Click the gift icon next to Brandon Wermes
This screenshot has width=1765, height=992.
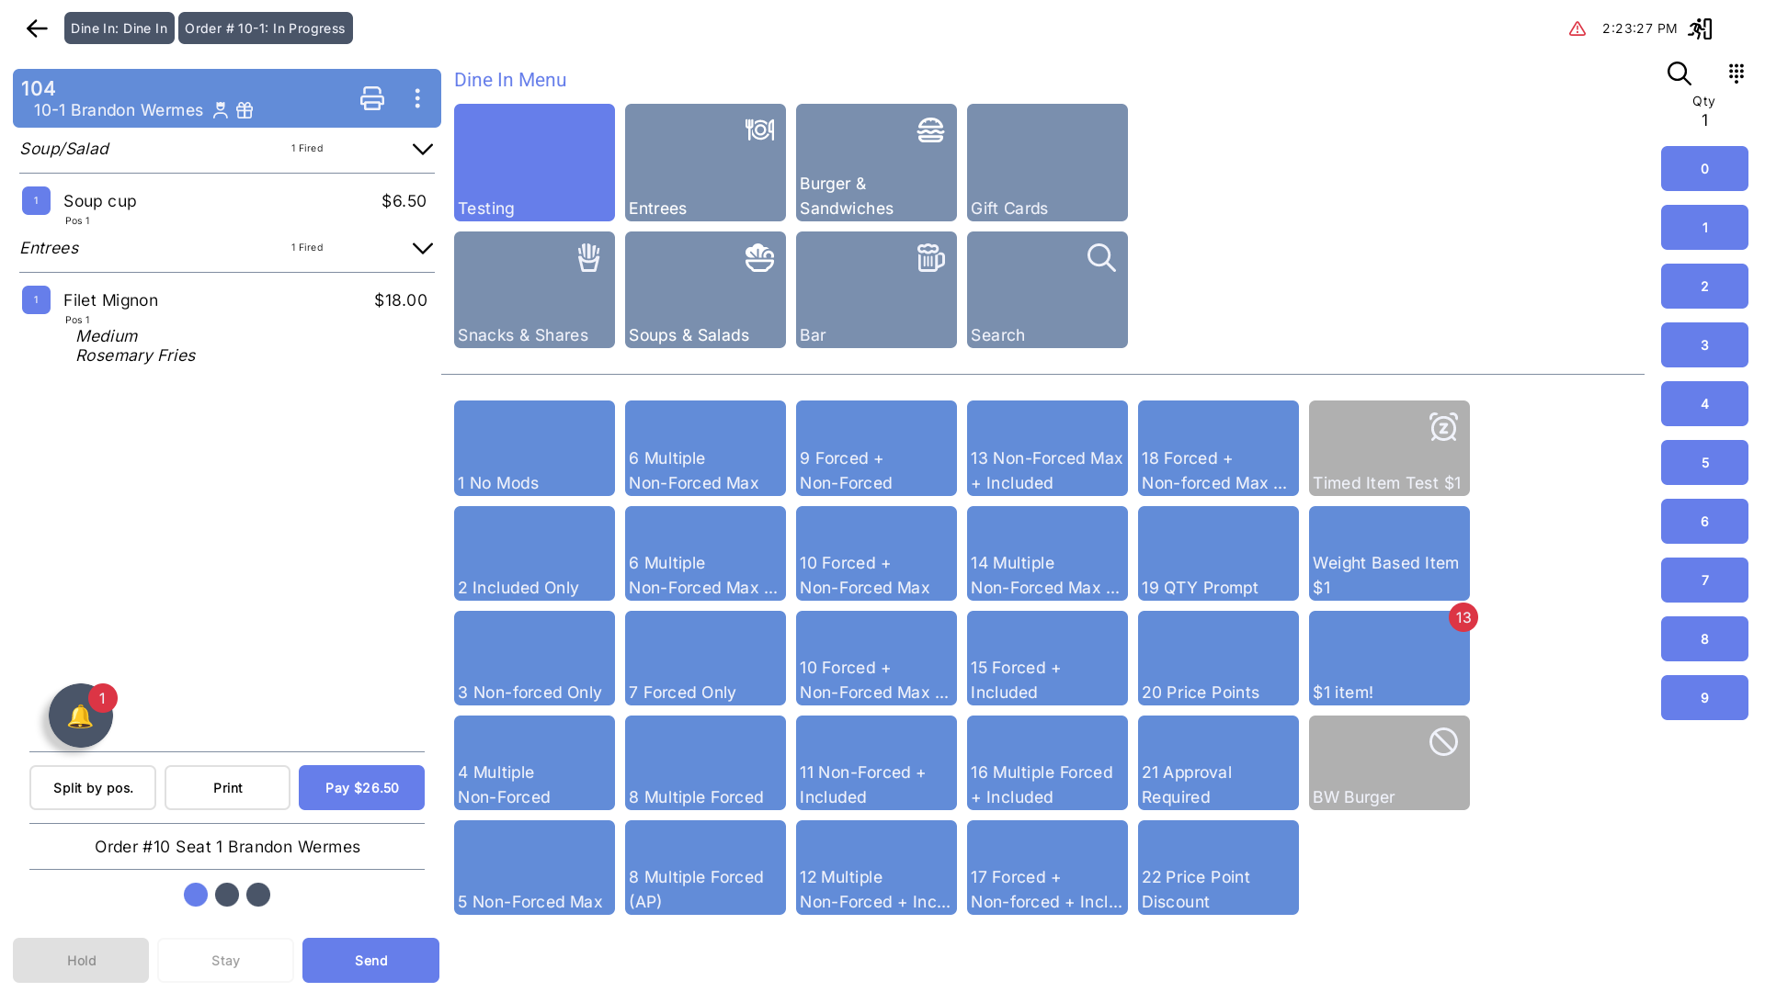pos(245,110)
